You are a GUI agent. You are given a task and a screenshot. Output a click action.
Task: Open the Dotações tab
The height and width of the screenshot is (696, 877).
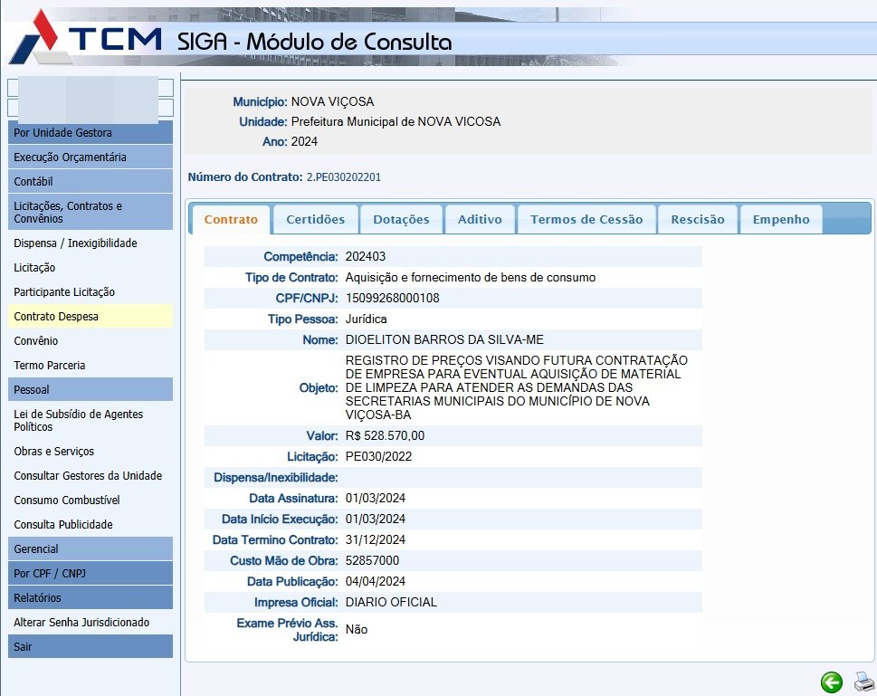click(x=401, y=219)
